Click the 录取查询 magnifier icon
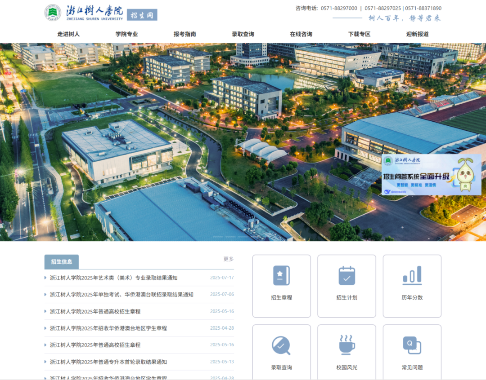 point(281,345)
